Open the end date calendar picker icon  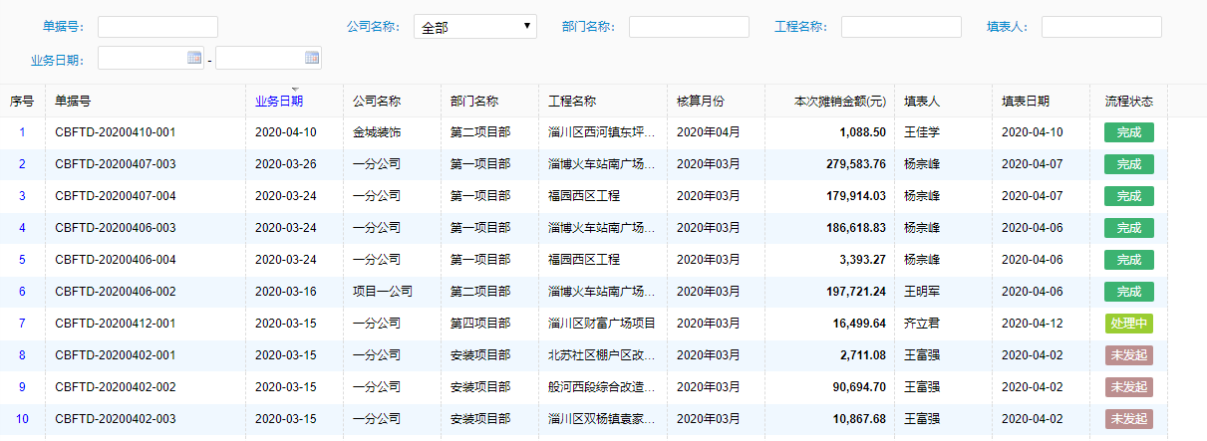coord(312,58)
